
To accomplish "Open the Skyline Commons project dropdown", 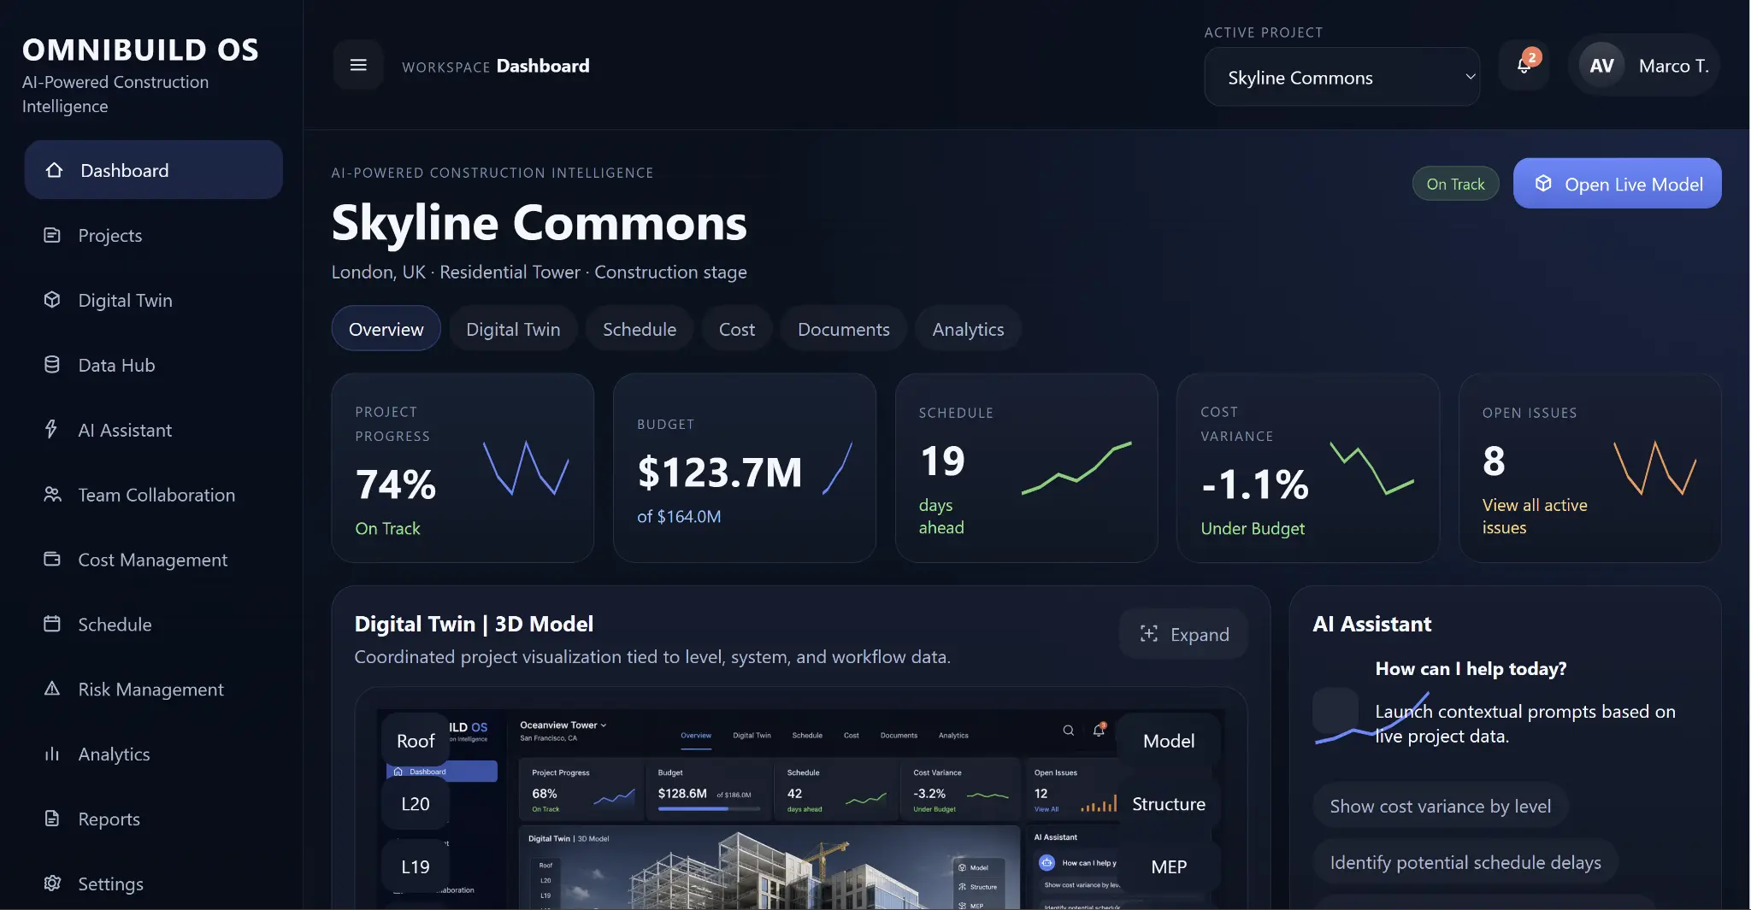I will 1341,77.
